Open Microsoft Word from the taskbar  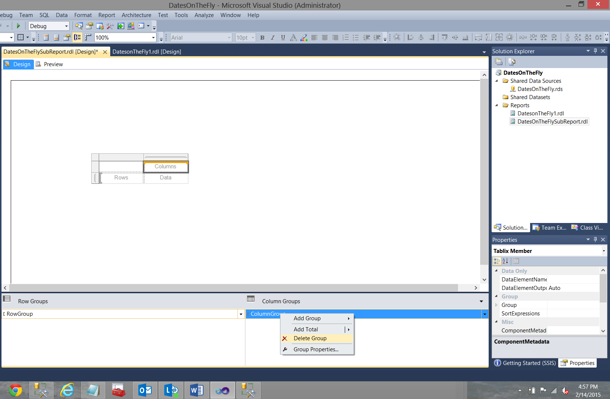(x=197, y=390)
